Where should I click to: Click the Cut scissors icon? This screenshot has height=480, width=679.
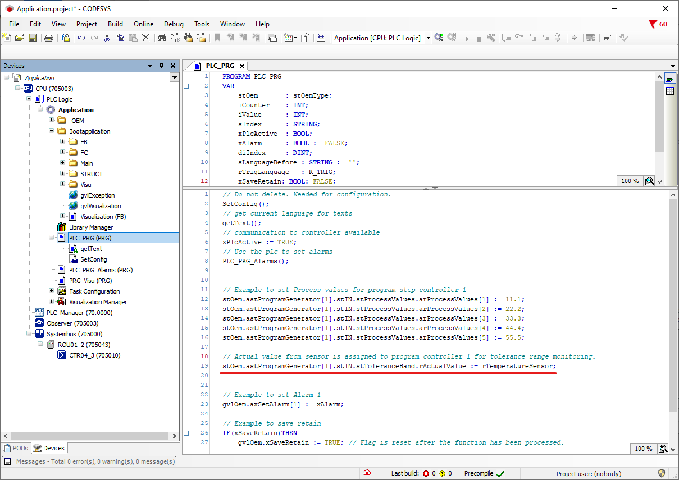(107, 38)
